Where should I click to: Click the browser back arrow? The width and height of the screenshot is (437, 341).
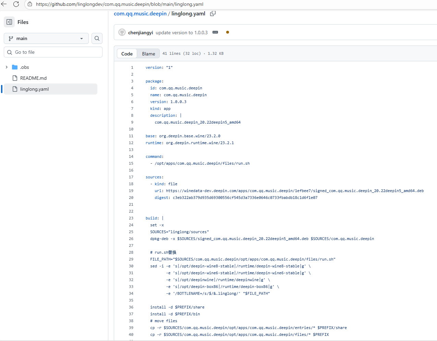pos(4,4)
